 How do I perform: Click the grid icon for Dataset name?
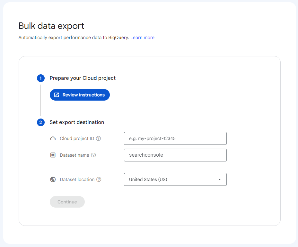tap(53, 155)
